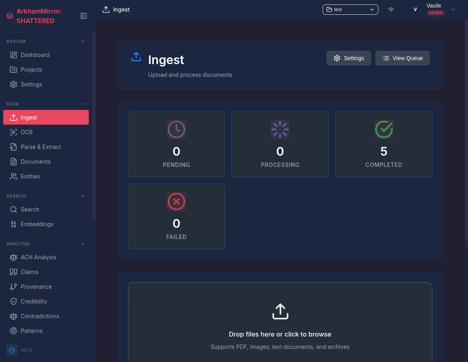
Task: Click the Entities people icon
Action: pos(14,176)
